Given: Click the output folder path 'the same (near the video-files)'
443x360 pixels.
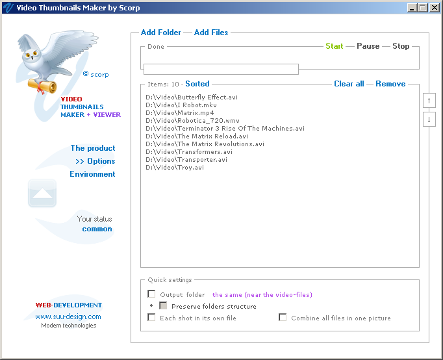Looking at the screenshot, I should (262, 295).
